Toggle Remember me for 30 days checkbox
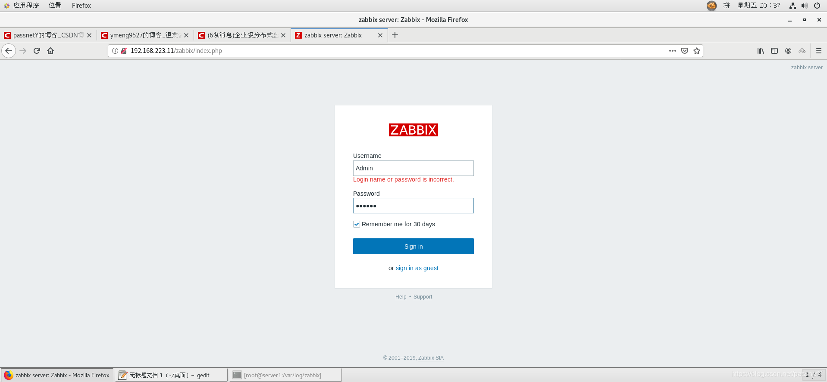The image size is (827, 382). click(x=357, y=224)
